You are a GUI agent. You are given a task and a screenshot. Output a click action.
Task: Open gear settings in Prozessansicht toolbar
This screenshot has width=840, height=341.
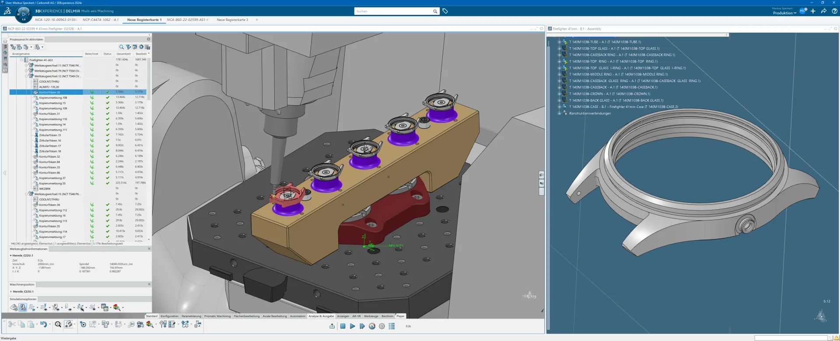point(141,47)
